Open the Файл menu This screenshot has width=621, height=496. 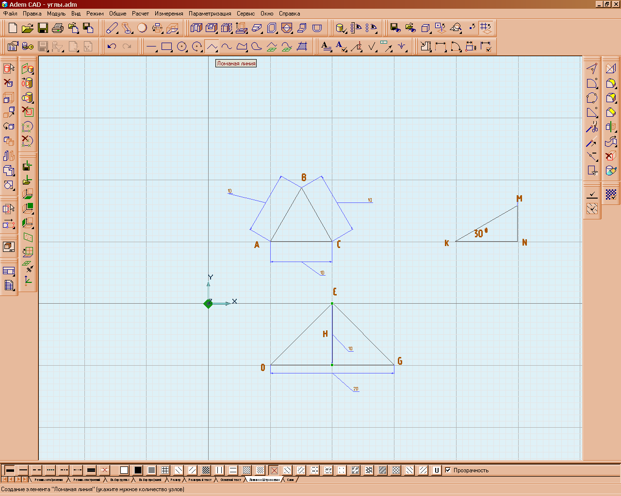(10, 14)
